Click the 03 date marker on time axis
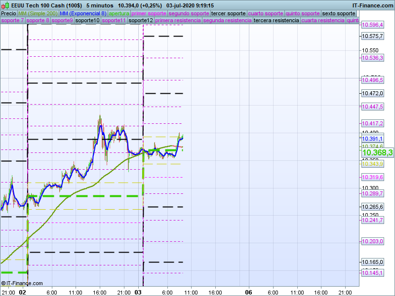Viewport: 395px width, 296px height. pyautogui.click(x=139, y=292)
